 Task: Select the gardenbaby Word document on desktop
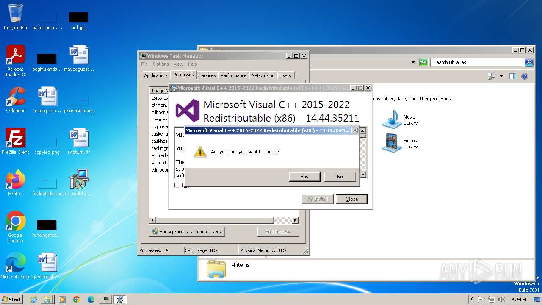tap(47, 266)
